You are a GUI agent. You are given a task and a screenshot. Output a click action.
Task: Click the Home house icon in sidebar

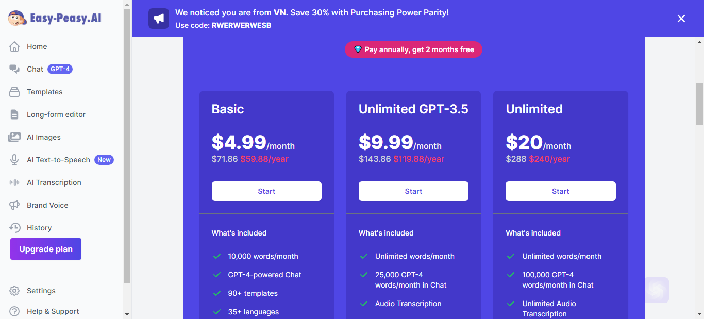[14, 46]
